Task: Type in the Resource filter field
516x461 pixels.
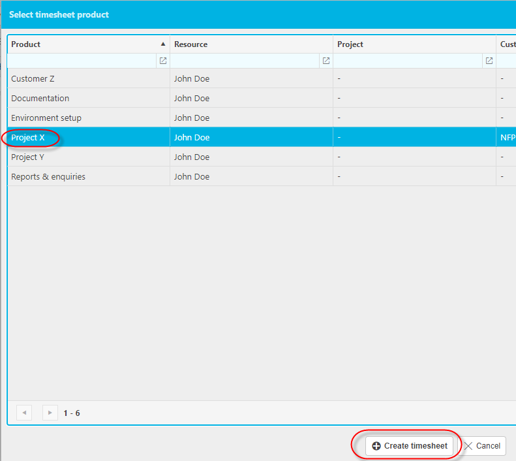Action: click(x=245, y=61)
